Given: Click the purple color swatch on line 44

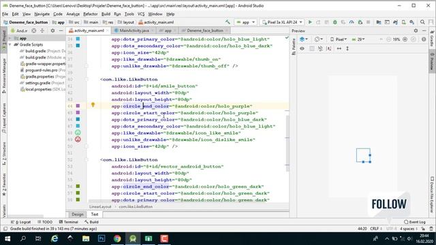Looking at the screenshot, I should click(78, 106).
